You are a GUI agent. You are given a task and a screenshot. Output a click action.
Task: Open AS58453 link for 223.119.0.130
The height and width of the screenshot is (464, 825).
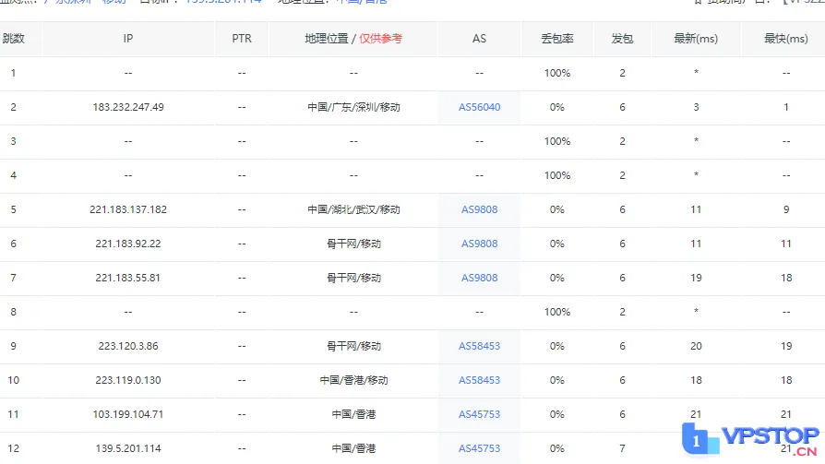[479, 380]
